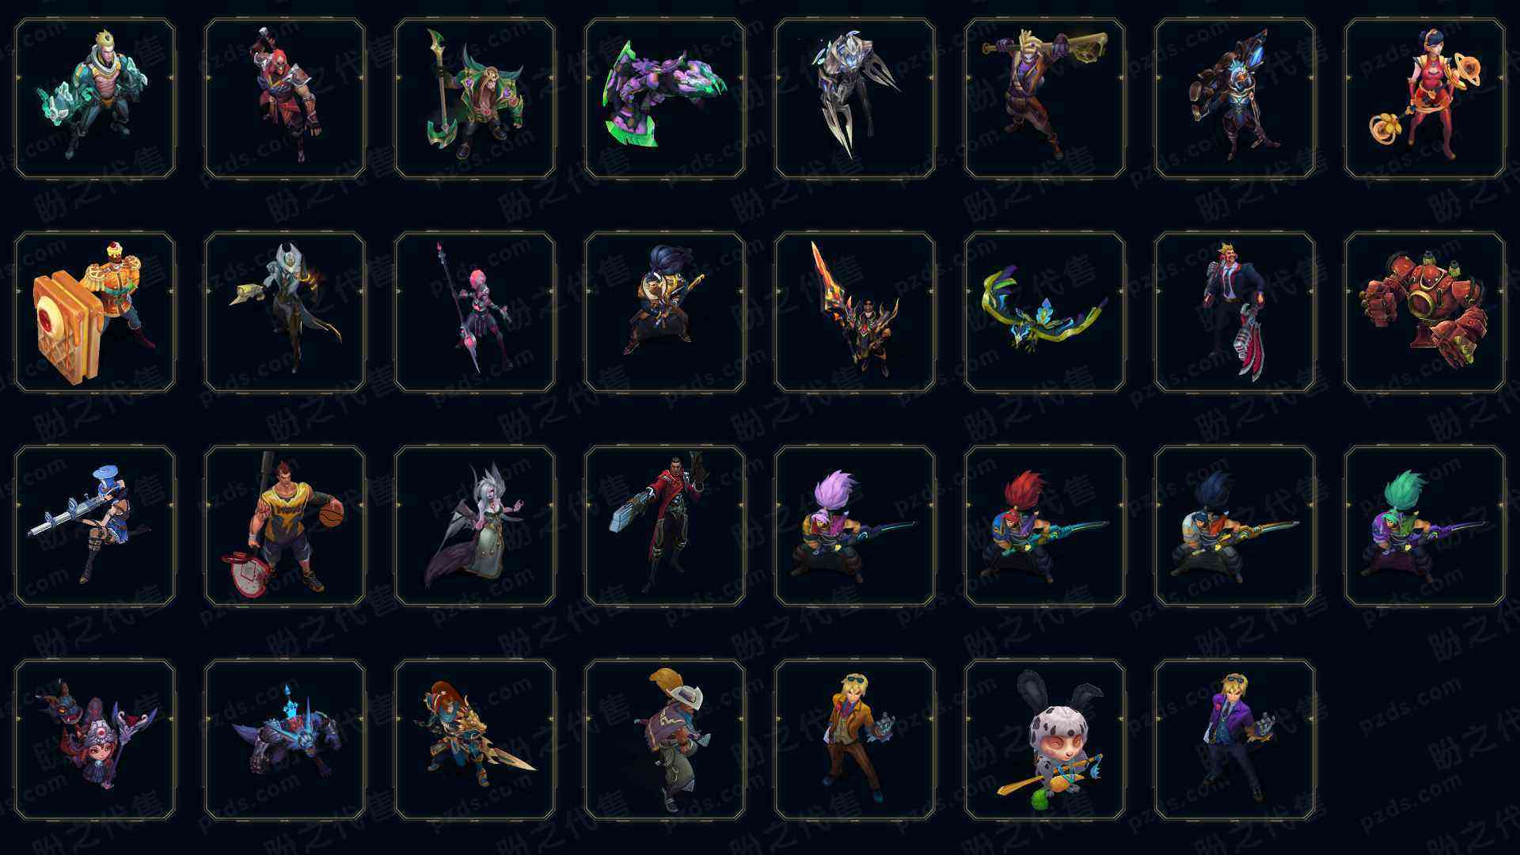
Task: Choose the pink-haired character holding a spear
Action: tap(474, 312)
